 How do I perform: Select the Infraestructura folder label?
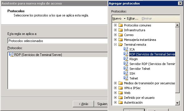(x=135, y=30)
